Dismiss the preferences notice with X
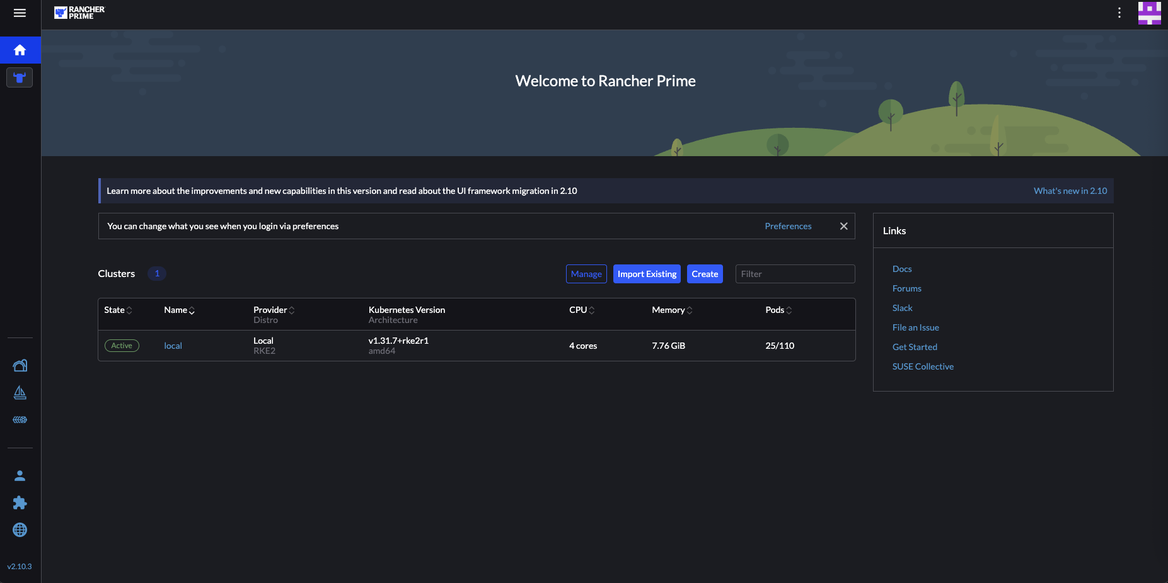This screenshot has height=583, width=1168. pos(843,226)
